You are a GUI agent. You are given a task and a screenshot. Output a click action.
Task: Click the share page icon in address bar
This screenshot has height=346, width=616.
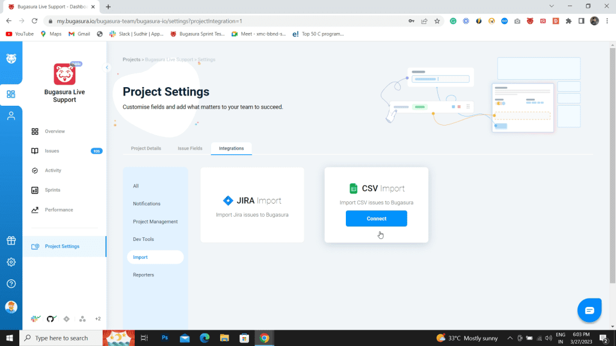[x=424, y=21]
